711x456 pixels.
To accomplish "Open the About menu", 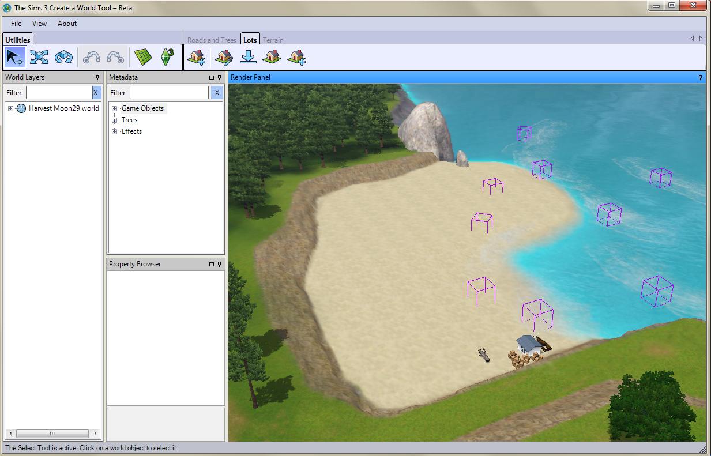I will [x=67, y=24].
